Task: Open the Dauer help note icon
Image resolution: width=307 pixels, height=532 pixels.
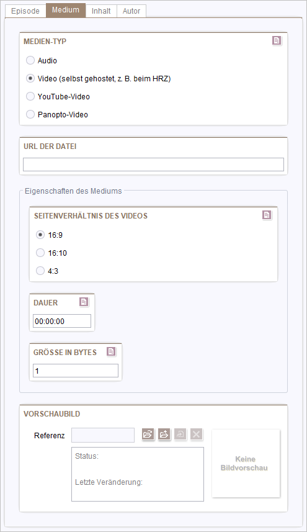Action: 84,302
